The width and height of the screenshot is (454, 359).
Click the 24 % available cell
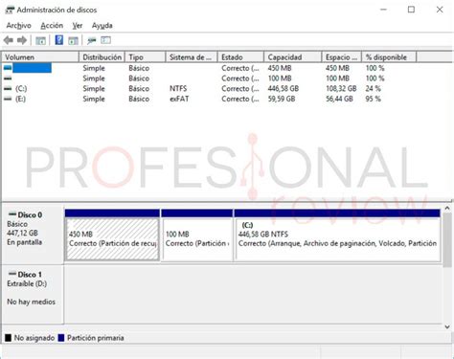click(373, 89)
